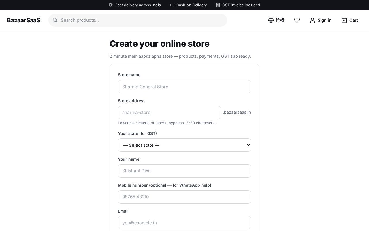The height and width of the screenshot is (231, 369).
Task: Click the 'Store address' label
Action: coord(132,101)
